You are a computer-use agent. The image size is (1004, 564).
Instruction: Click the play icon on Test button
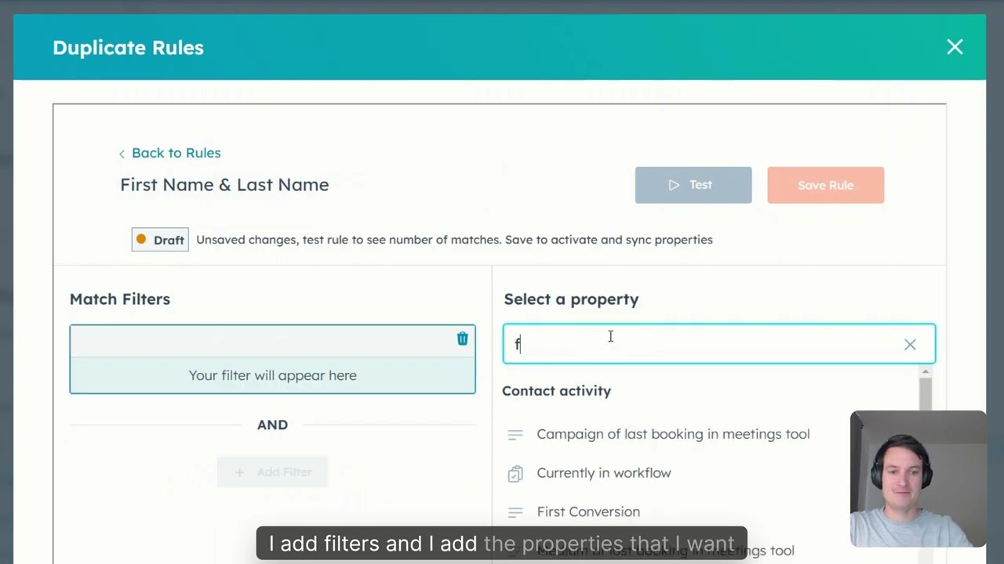click(674, 185)
